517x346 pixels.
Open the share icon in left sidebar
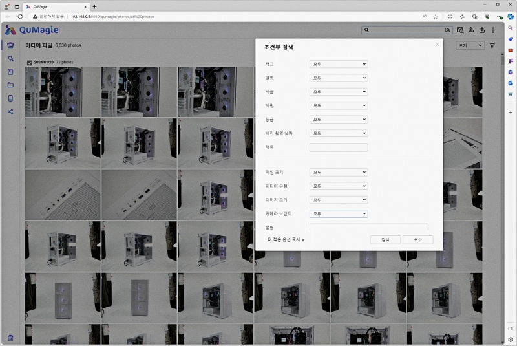click(x=10, y=111)
